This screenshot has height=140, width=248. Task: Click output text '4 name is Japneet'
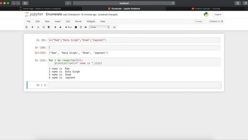click(x=62, y=78)
